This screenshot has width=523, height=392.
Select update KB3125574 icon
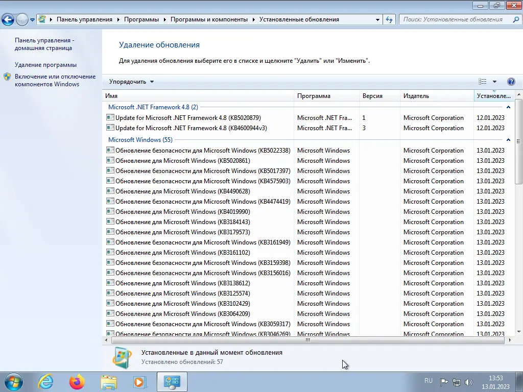click(110, 293)
